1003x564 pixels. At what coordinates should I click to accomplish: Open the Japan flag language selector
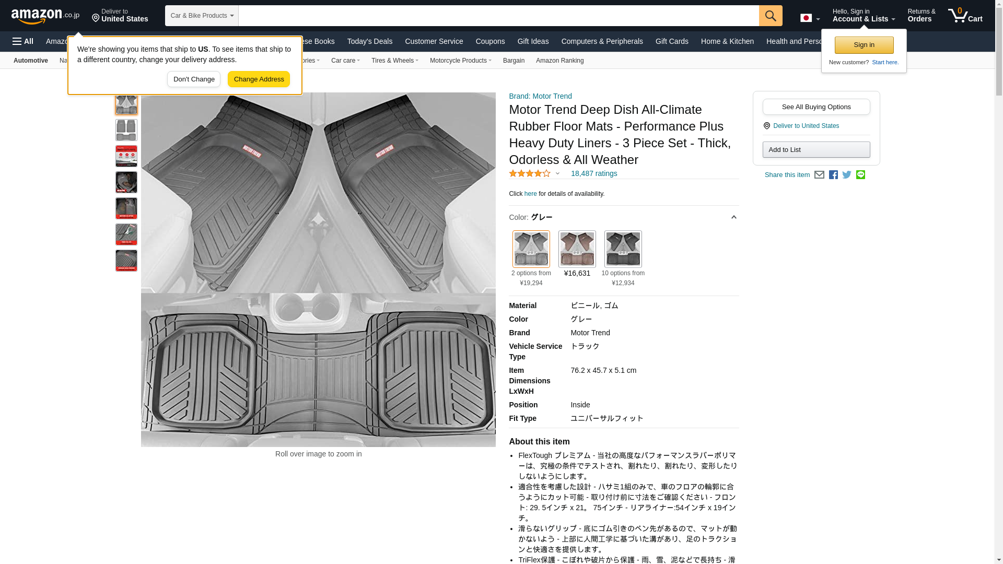pos(810,18)
